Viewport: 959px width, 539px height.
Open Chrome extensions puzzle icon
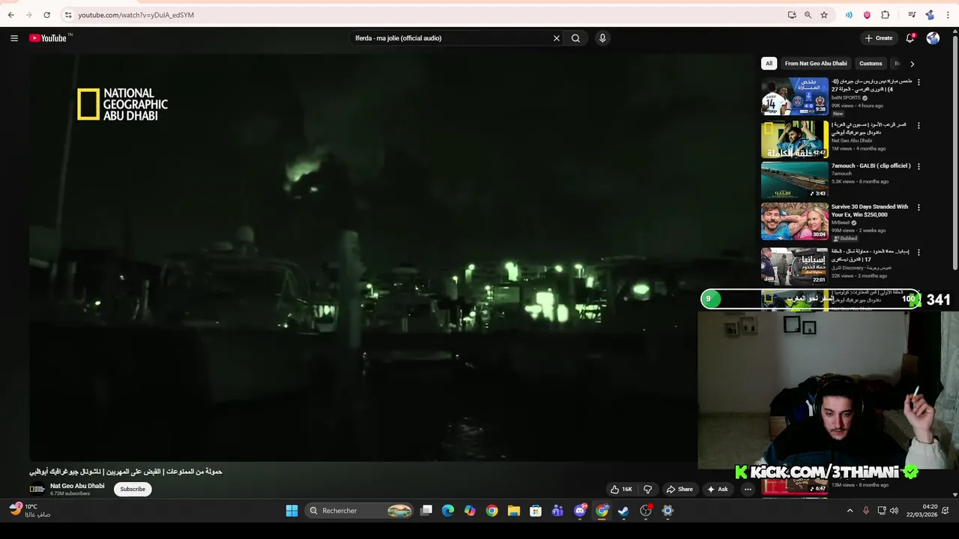point(886,15)
